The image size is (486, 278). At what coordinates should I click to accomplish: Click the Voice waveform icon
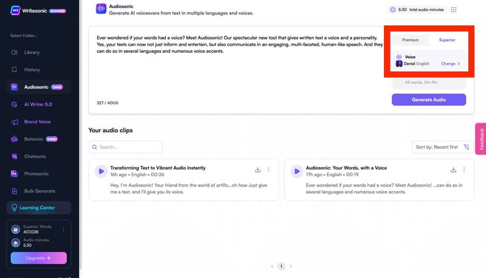click(399, 57)
